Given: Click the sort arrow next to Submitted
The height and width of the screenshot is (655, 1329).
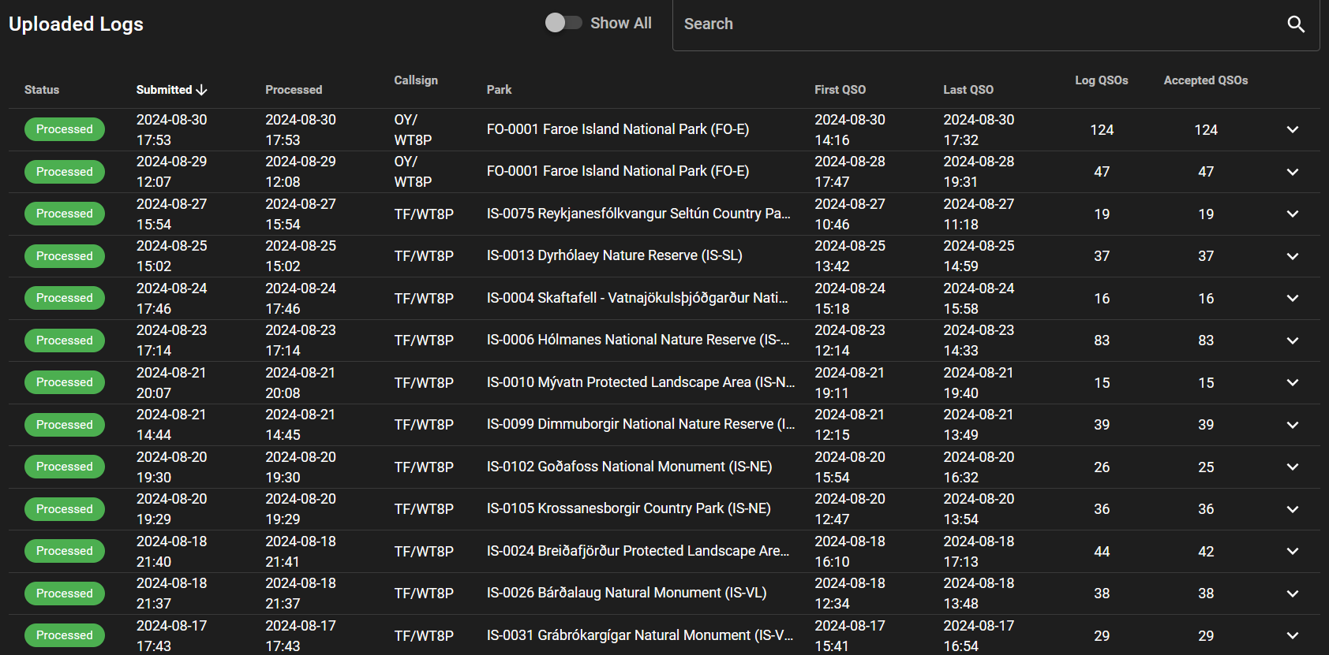Looking at the screenshot, I should pos(202,90).
